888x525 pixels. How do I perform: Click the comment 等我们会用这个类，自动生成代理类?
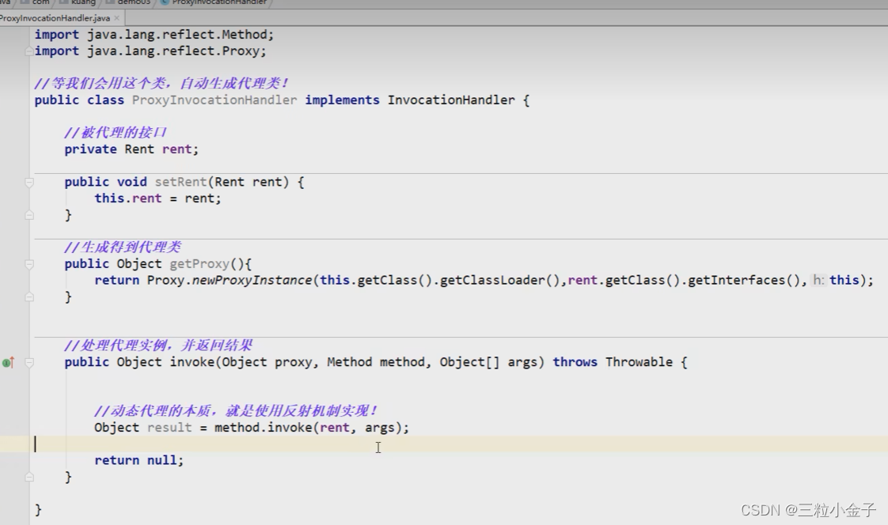coord(162,84)
